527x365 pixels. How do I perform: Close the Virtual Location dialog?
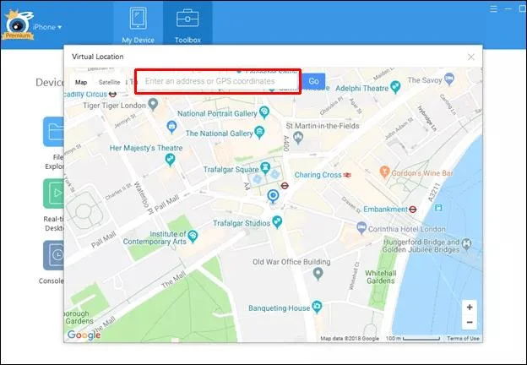pos(471,57)
